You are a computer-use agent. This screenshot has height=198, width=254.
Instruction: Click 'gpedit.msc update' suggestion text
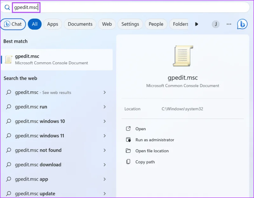(x=35, y=194)
